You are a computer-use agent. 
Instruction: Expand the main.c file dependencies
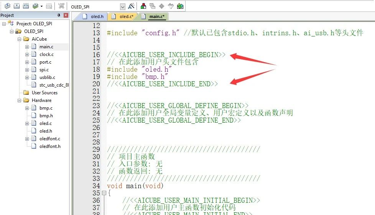[27, 47]
